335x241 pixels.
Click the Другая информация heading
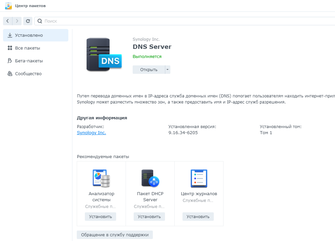pos(102,118)
